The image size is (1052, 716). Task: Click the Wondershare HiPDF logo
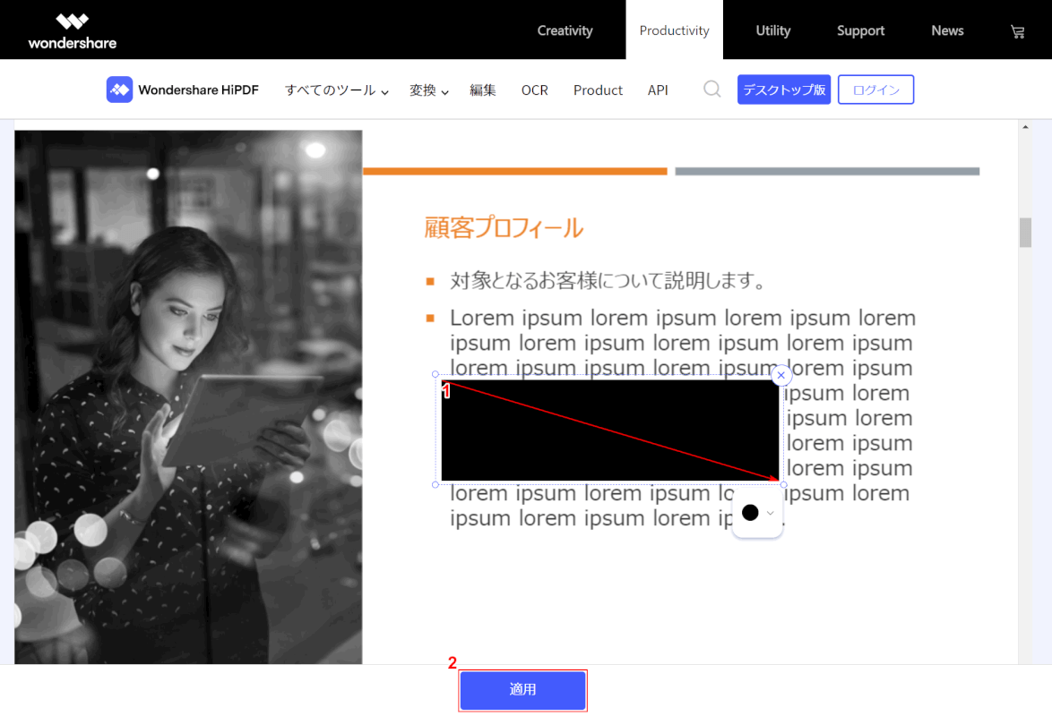pos(183,89)
